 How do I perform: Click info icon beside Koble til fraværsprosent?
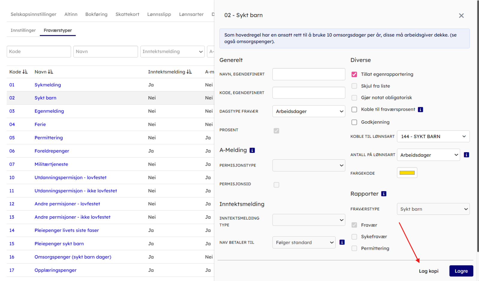tap(420, 110)
